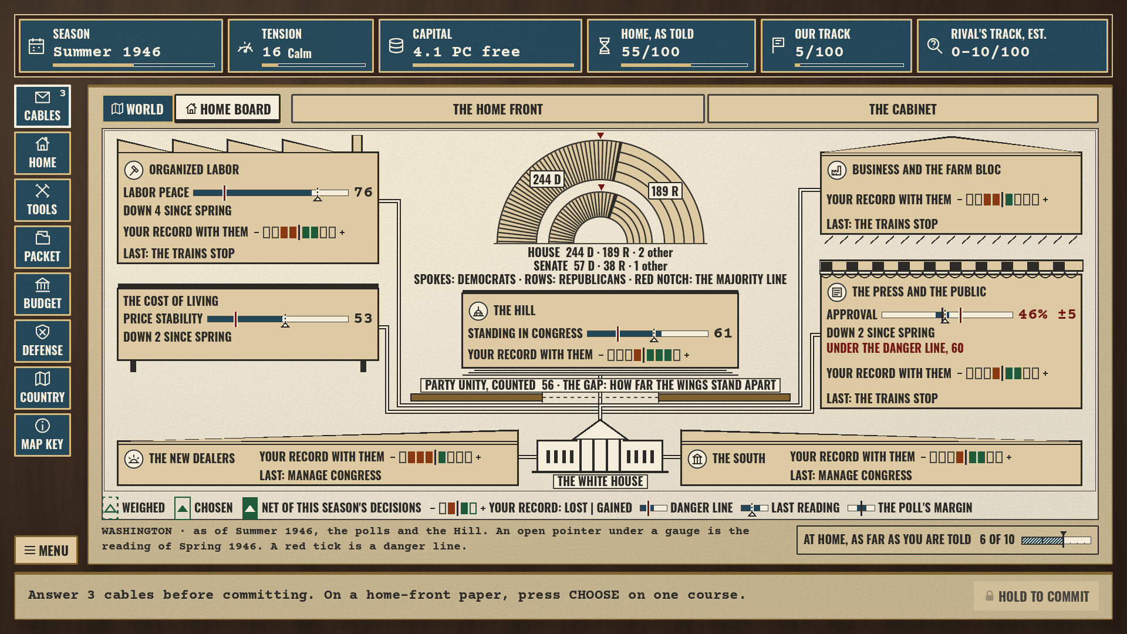
Task: Click the At Home 6 of 10 meter
Action: 1056,540
